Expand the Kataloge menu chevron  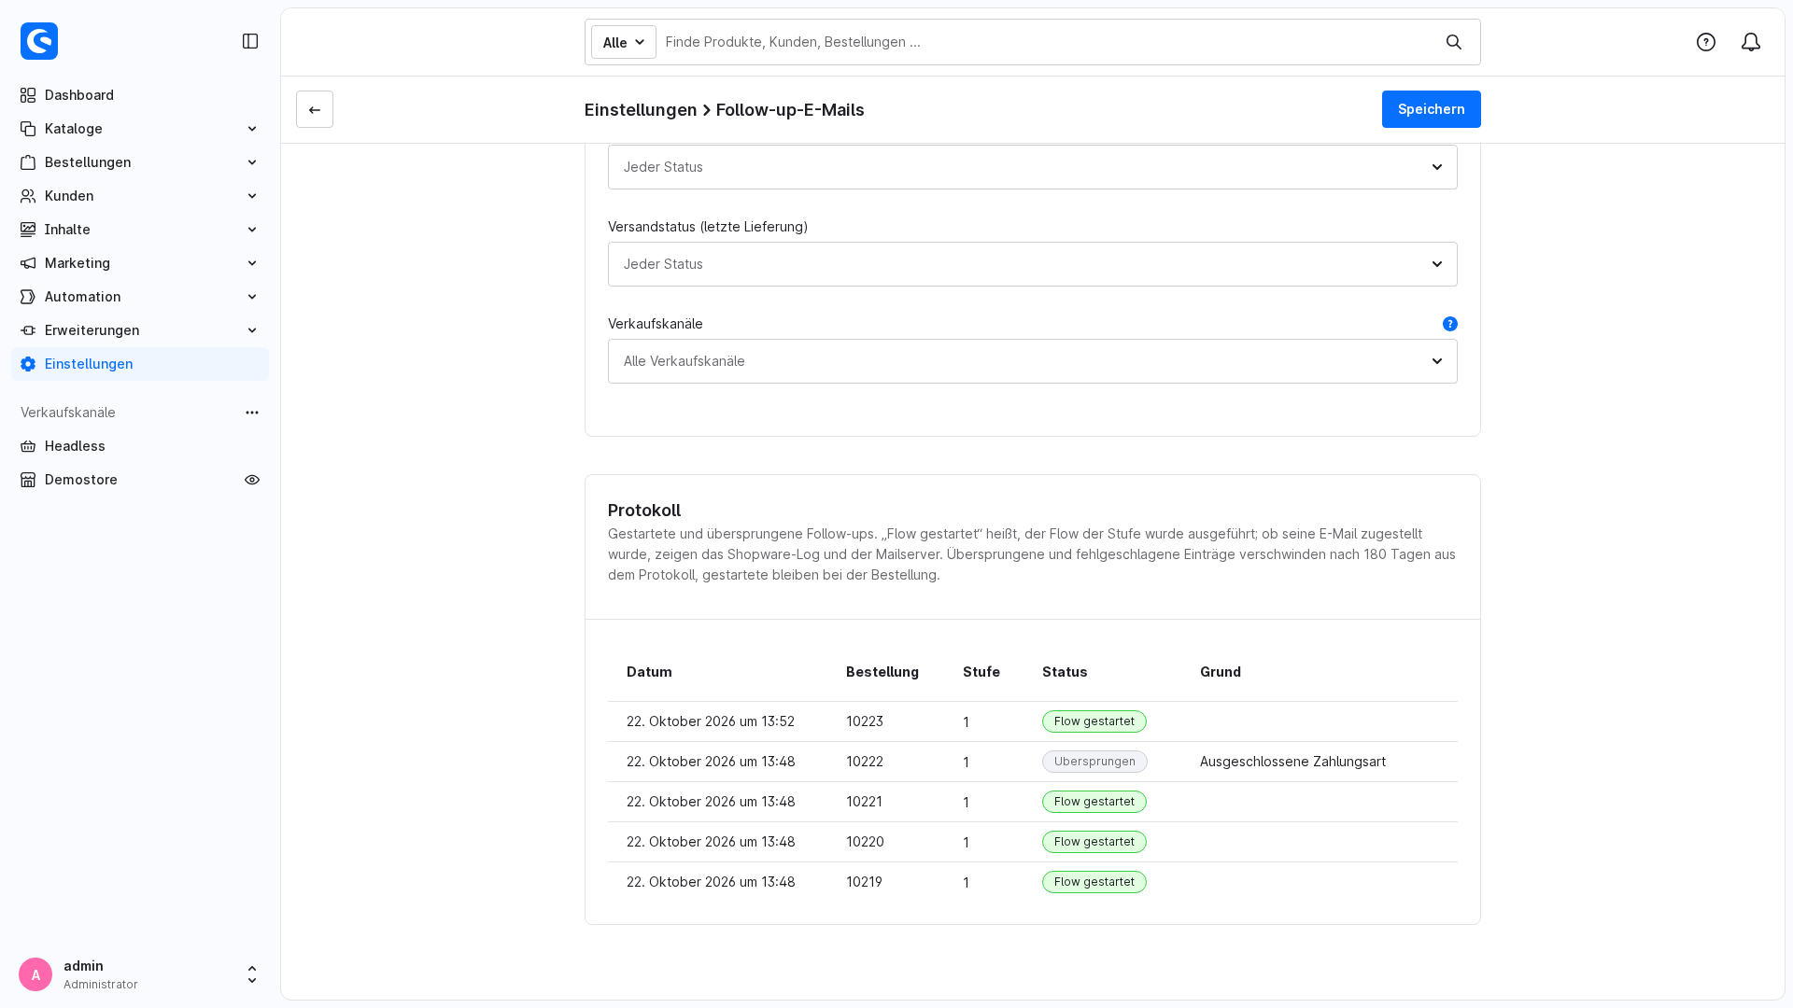click(x=252, y=129)
